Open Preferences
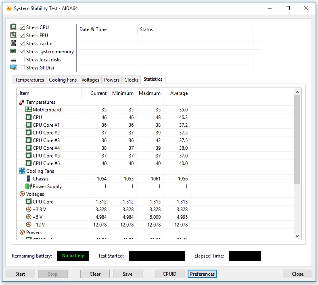This screenshot has height=285, width=318. click(202, 274)
